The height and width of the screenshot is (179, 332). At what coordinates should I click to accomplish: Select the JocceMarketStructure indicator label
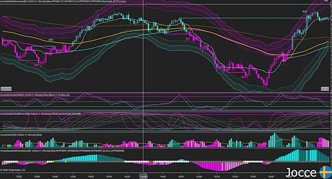point(63,1)
